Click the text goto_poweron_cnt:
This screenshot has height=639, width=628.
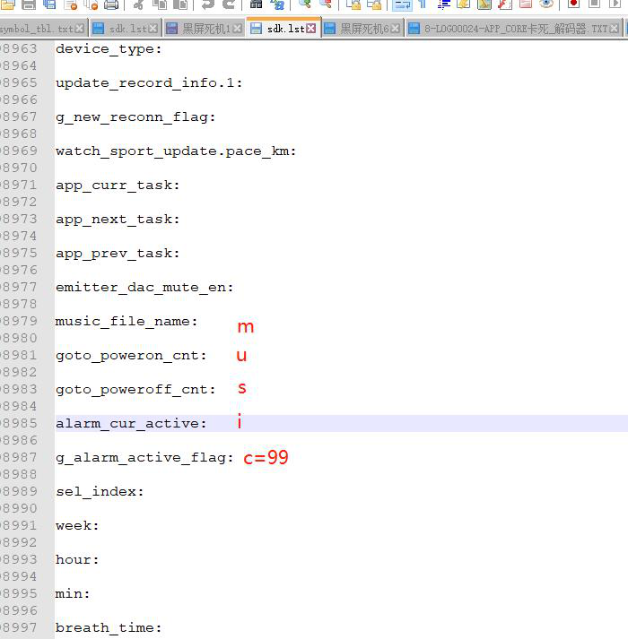(x=131, y=356)
